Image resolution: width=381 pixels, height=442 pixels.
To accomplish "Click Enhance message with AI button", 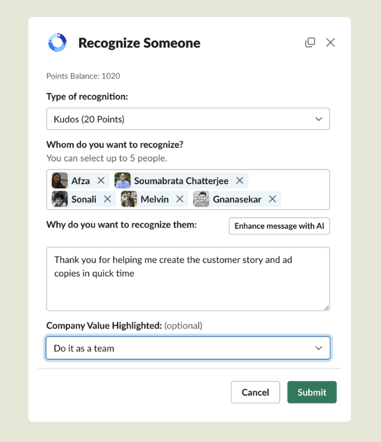I will click(x=279, y=226).
